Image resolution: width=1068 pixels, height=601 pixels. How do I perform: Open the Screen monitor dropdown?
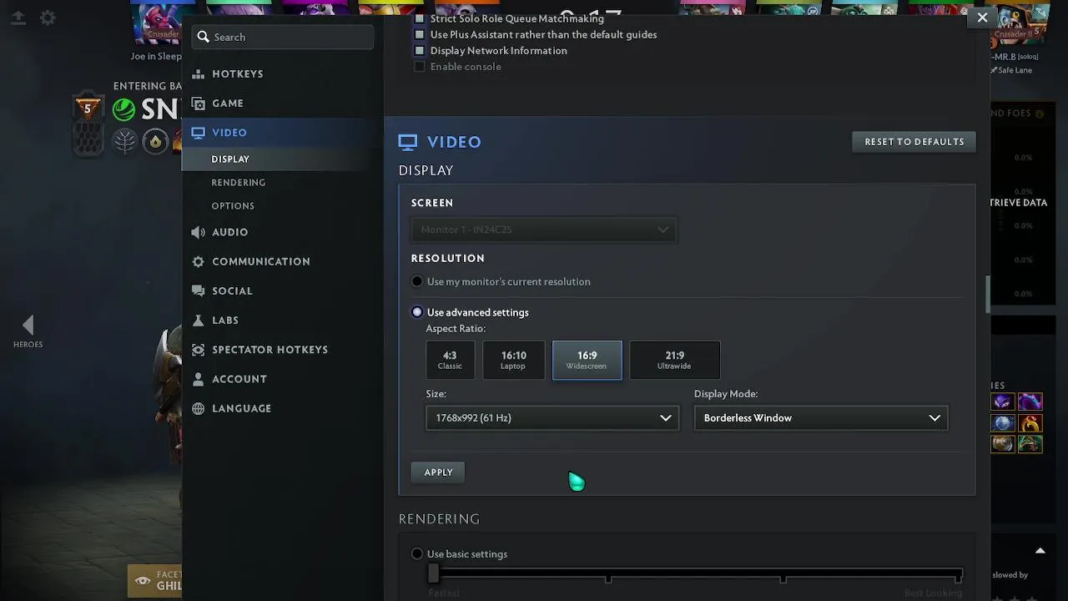pyautogui.click(x=543, y=230)
